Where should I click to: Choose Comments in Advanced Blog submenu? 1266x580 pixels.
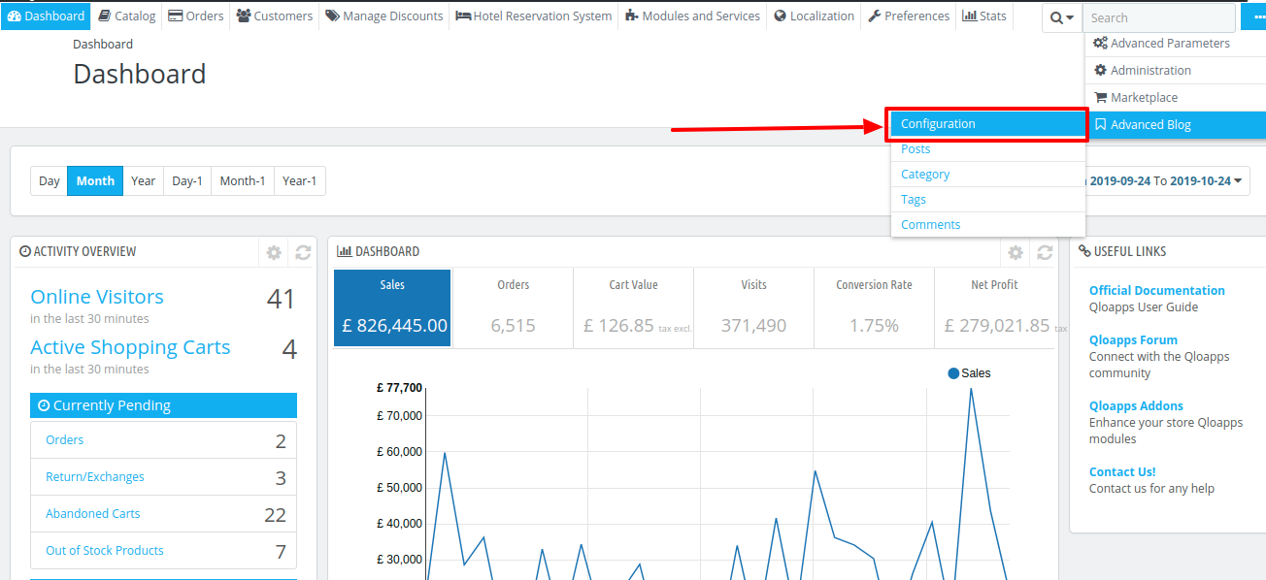987,225
